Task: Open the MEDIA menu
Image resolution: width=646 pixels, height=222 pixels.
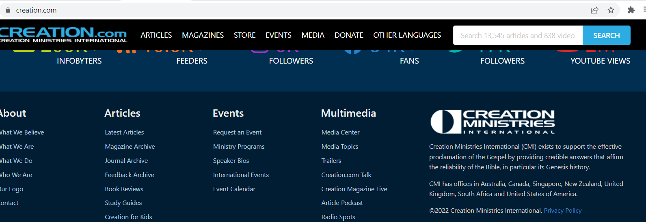Action: click(x=313, y=35)
